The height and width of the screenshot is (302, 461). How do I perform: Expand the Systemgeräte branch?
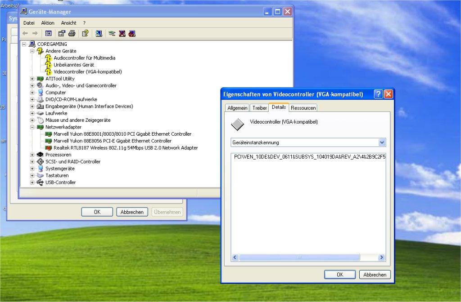pos(32,169)
